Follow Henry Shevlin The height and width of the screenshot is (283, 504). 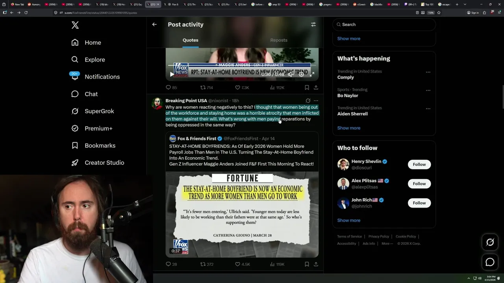419,164
